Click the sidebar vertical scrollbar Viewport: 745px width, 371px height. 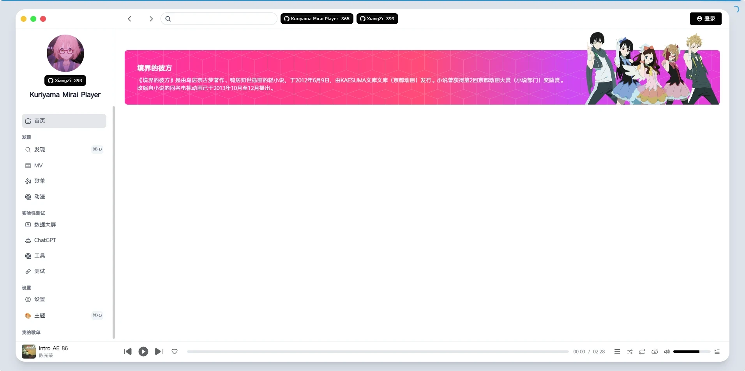(x=114, y=222)
